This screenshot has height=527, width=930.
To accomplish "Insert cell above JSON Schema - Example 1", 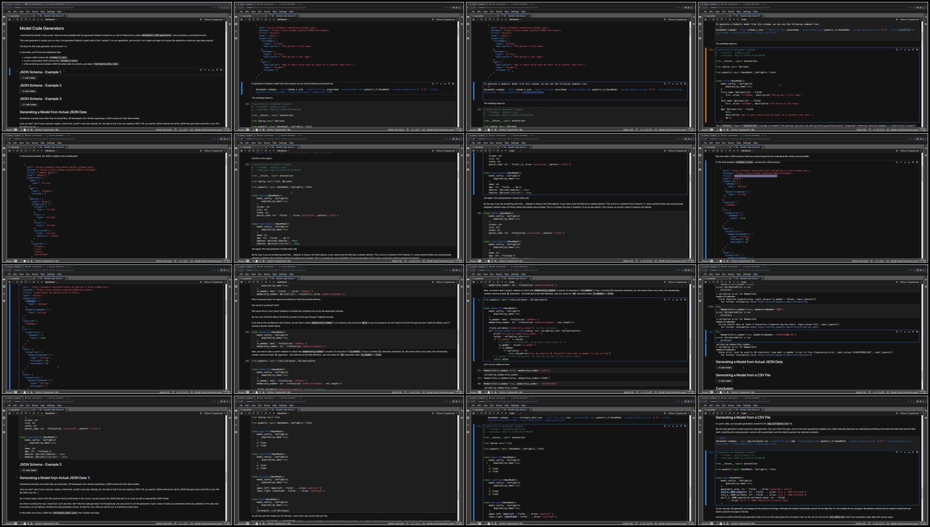I will click(213, 70).
